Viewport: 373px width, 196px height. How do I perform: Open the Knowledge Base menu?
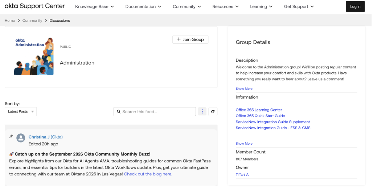94,7
